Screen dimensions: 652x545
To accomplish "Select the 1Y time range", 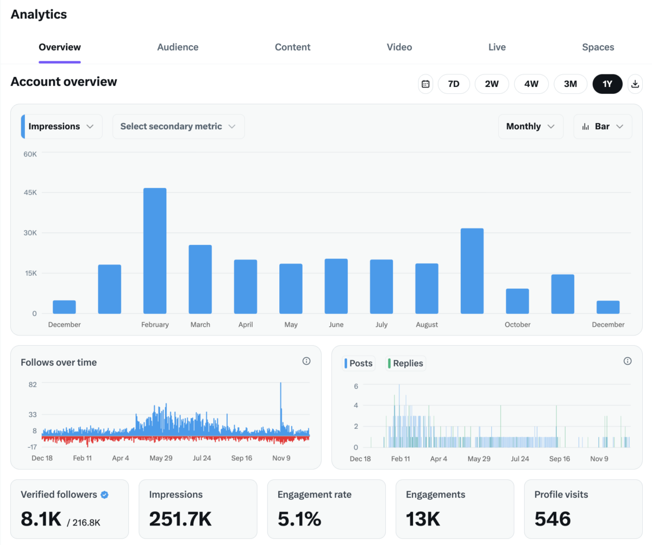I will click(x=607, y=84).
